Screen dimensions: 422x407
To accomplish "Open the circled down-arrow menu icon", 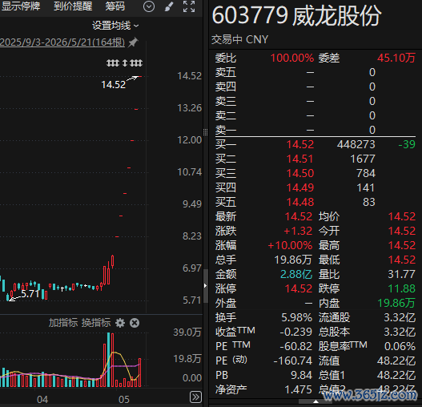I will tap(149, 6).
